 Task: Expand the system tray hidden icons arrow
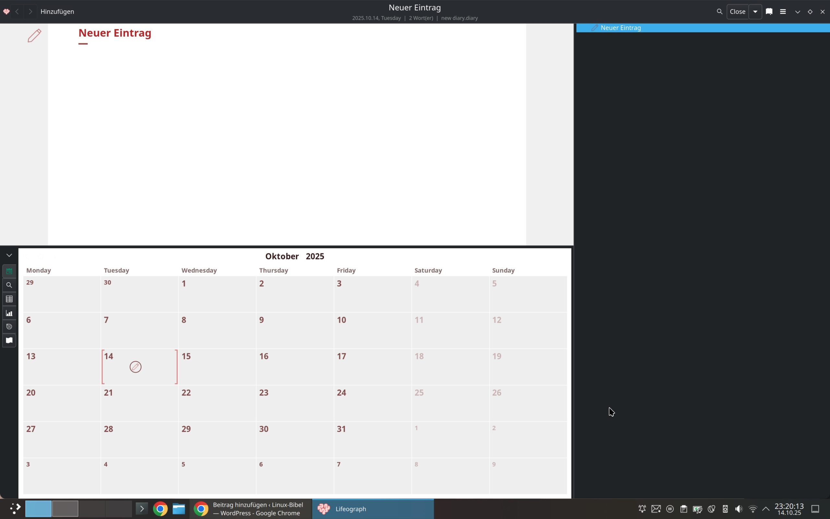pyautogui.click(x=766, y=509)
